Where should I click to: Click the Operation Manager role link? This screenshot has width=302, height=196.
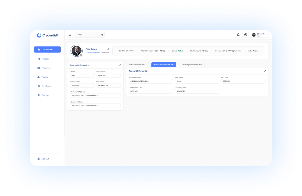92,52
